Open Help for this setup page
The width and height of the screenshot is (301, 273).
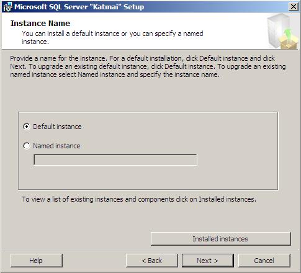[x=36, y=261]
